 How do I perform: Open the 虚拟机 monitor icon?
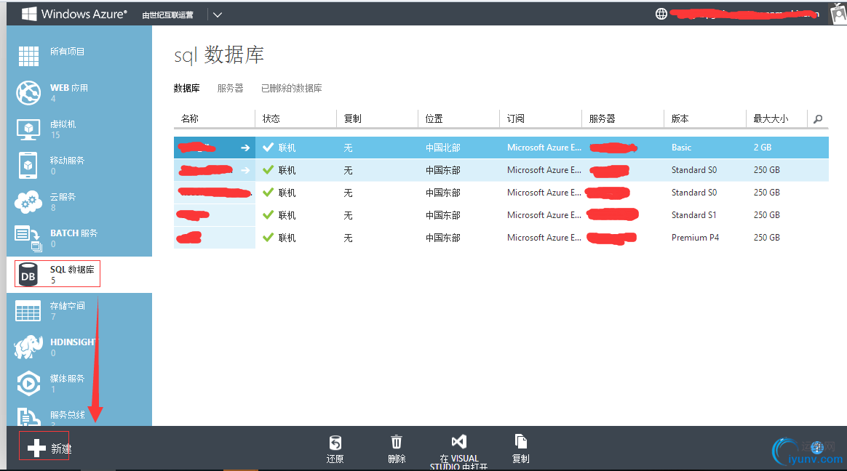pos(28,129)
